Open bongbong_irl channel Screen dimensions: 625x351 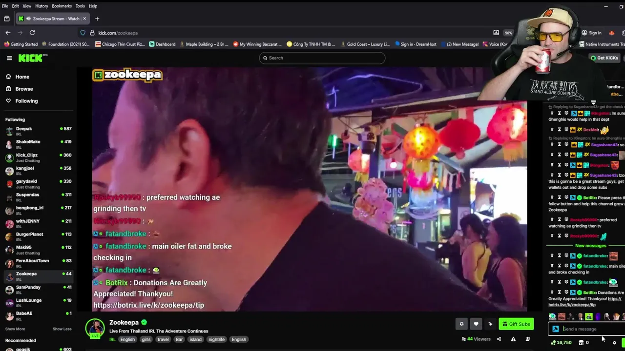38,210
